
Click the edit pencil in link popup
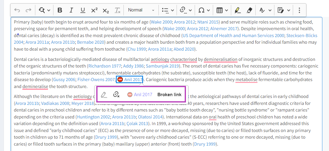(104, 95)
